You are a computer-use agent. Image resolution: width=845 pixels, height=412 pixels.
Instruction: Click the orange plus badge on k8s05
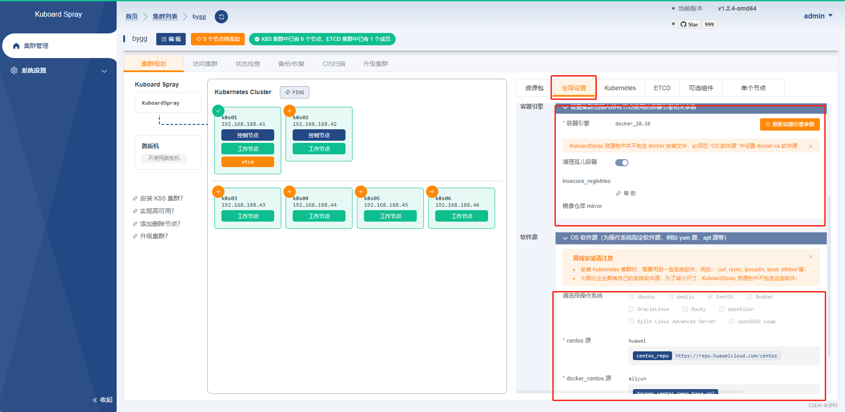tap(361, 192)
